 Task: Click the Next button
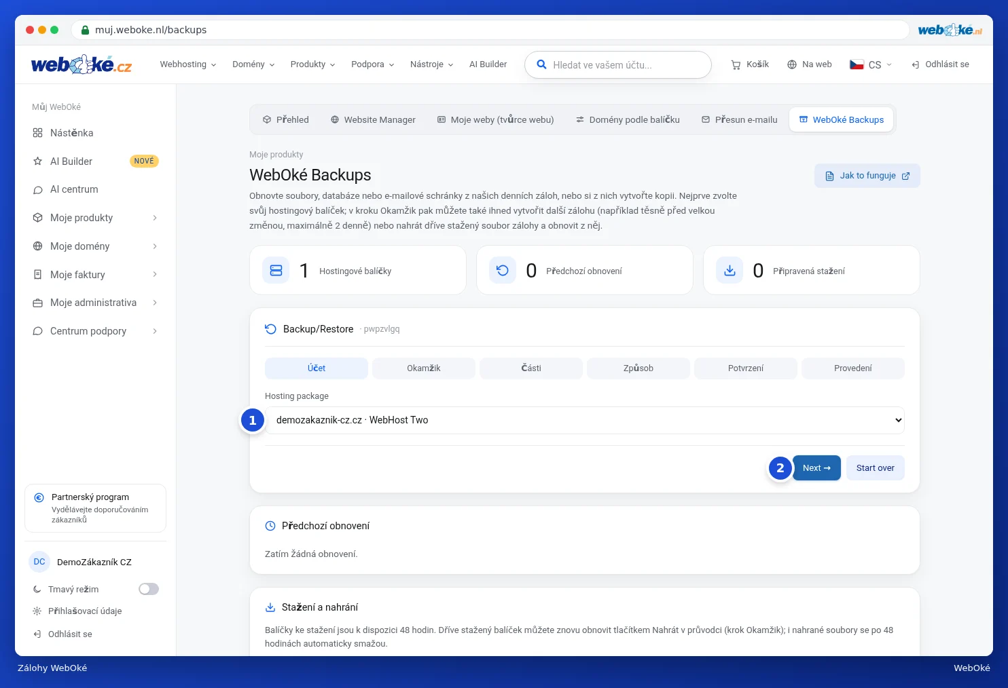816,468
